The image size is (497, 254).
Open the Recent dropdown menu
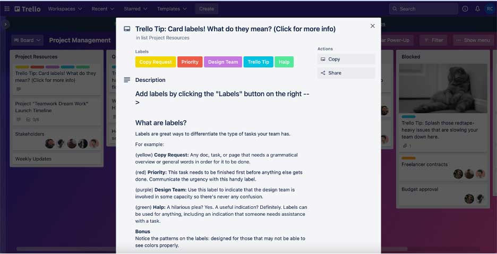tap(102, 9)
